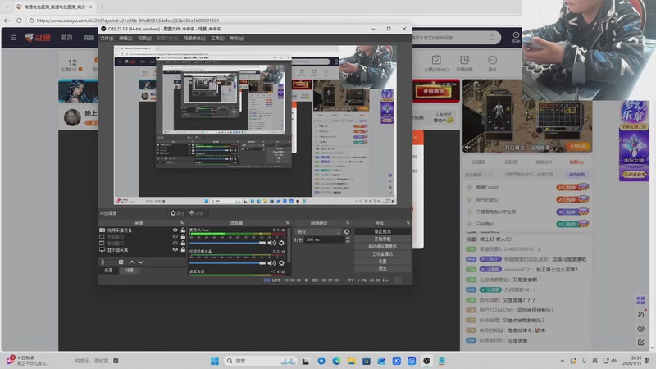
Task: Toggle visibility of third source in list
Action: tap(175, 243)
